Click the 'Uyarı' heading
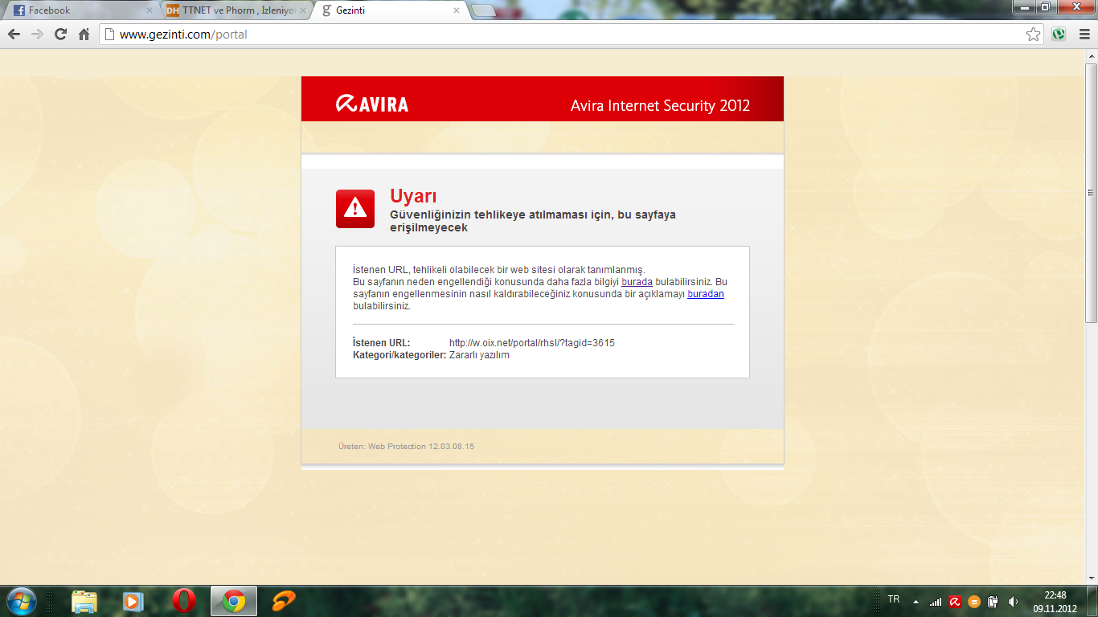This screenshot has height=617, width=1098. 413,196
